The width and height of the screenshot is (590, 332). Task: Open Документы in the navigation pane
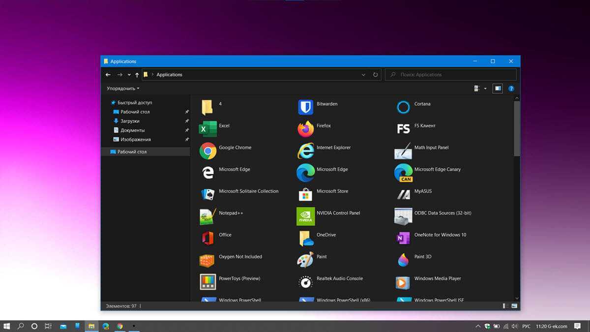(132, 130)
